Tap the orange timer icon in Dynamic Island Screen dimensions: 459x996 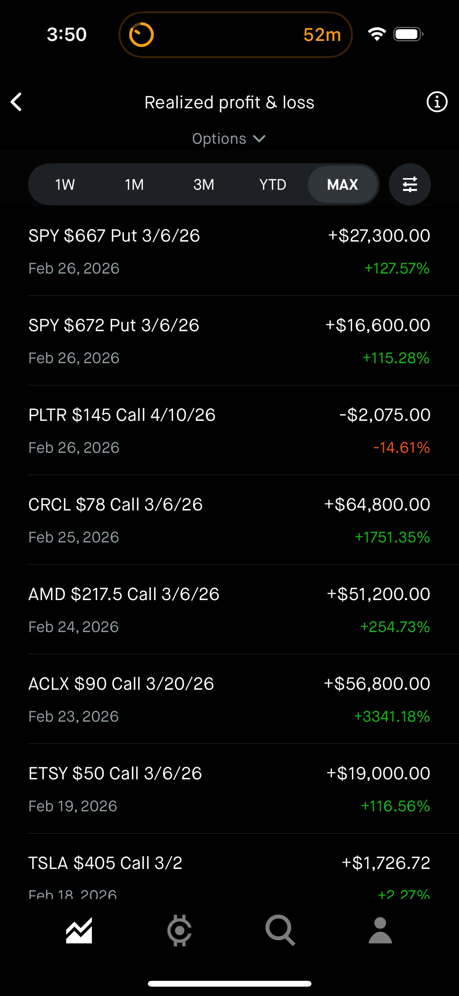point(141,35)
